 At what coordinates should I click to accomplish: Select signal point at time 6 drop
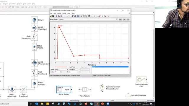tap(99, 55)
